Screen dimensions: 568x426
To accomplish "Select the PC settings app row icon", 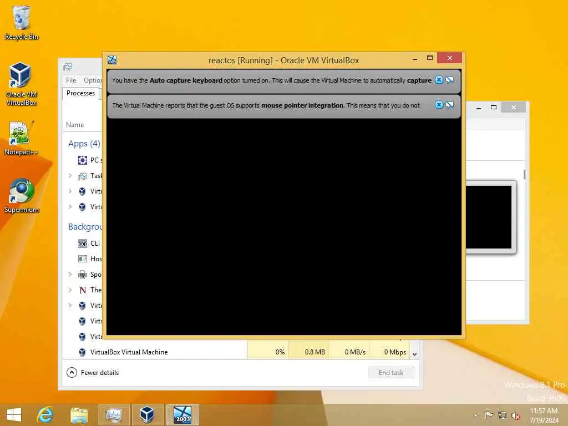I will point(83,160).
